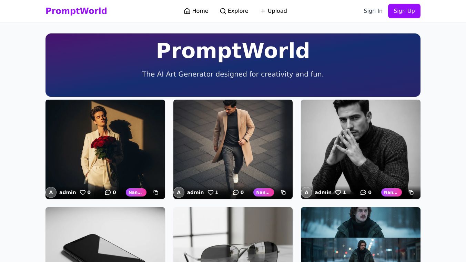Screen dimensions: 466x262
Task: Toggle like on the beige coat image
Action: coord(213,192)
